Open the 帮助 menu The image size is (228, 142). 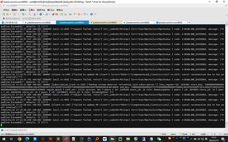pyautogui.click(x=59, y=10)
